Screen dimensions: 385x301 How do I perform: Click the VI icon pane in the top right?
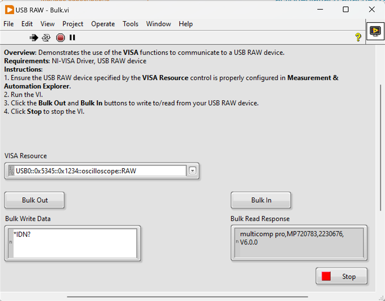[x=375, y=31]
